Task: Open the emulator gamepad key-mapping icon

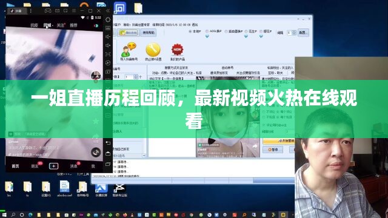Action: pyautogui.click(x=48, y=11)
